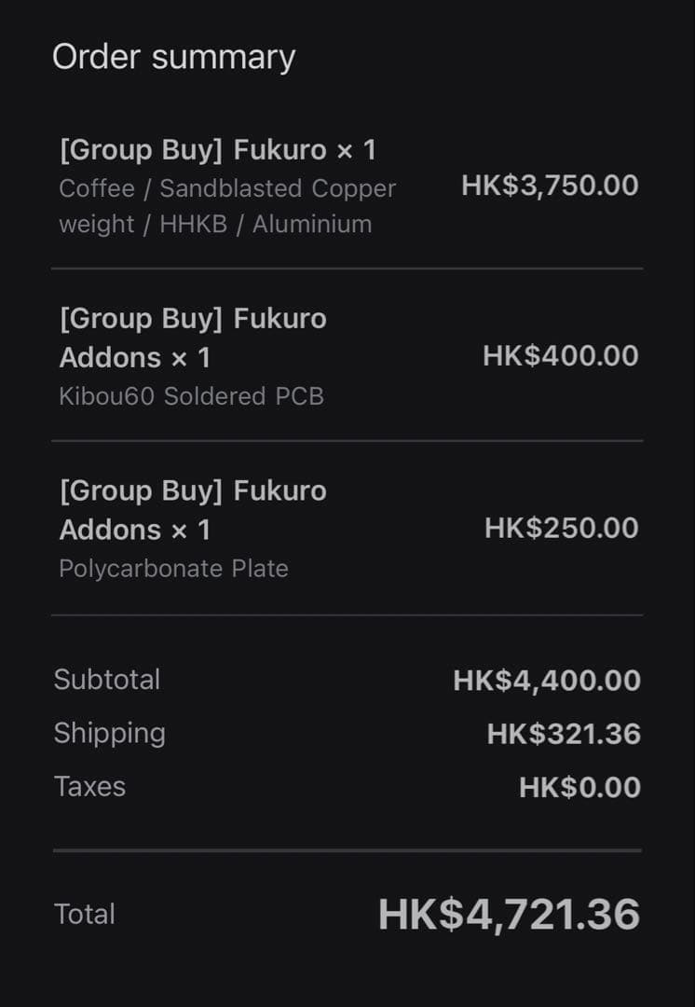Open the Fukuro Addons item with Kibou60 PCB

click(x=193, y=338)
